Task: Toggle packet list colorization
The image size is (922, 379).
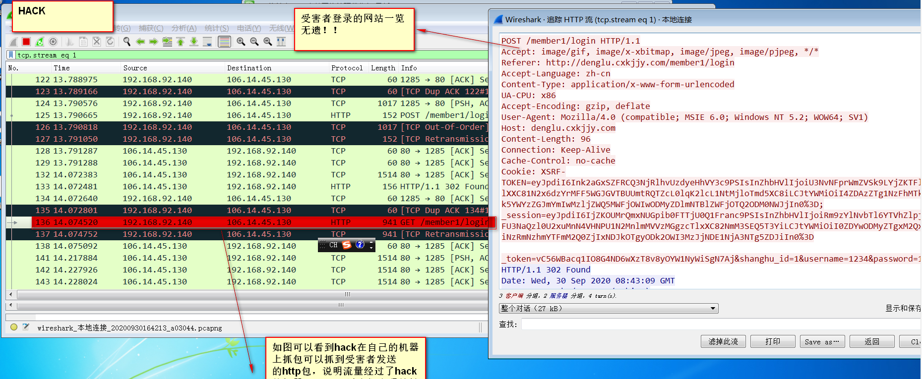Action: click(x=224, y=42)
